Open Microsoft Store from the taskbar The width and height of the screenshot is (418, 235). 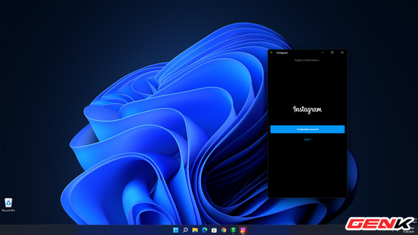214,230
